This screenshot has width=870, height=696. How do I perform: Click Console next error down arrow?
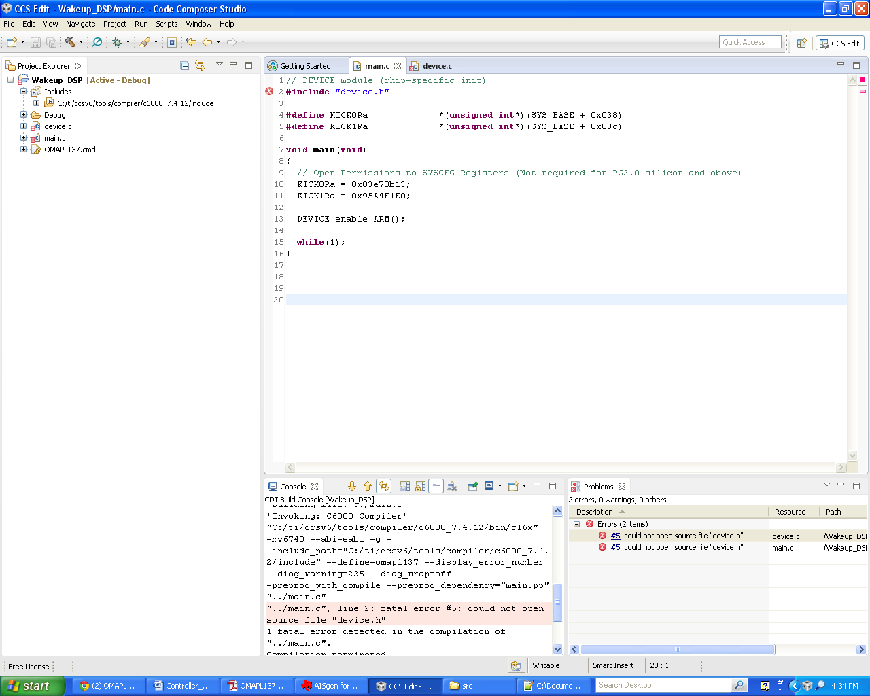pyautogui.click(x=352, y=486)
